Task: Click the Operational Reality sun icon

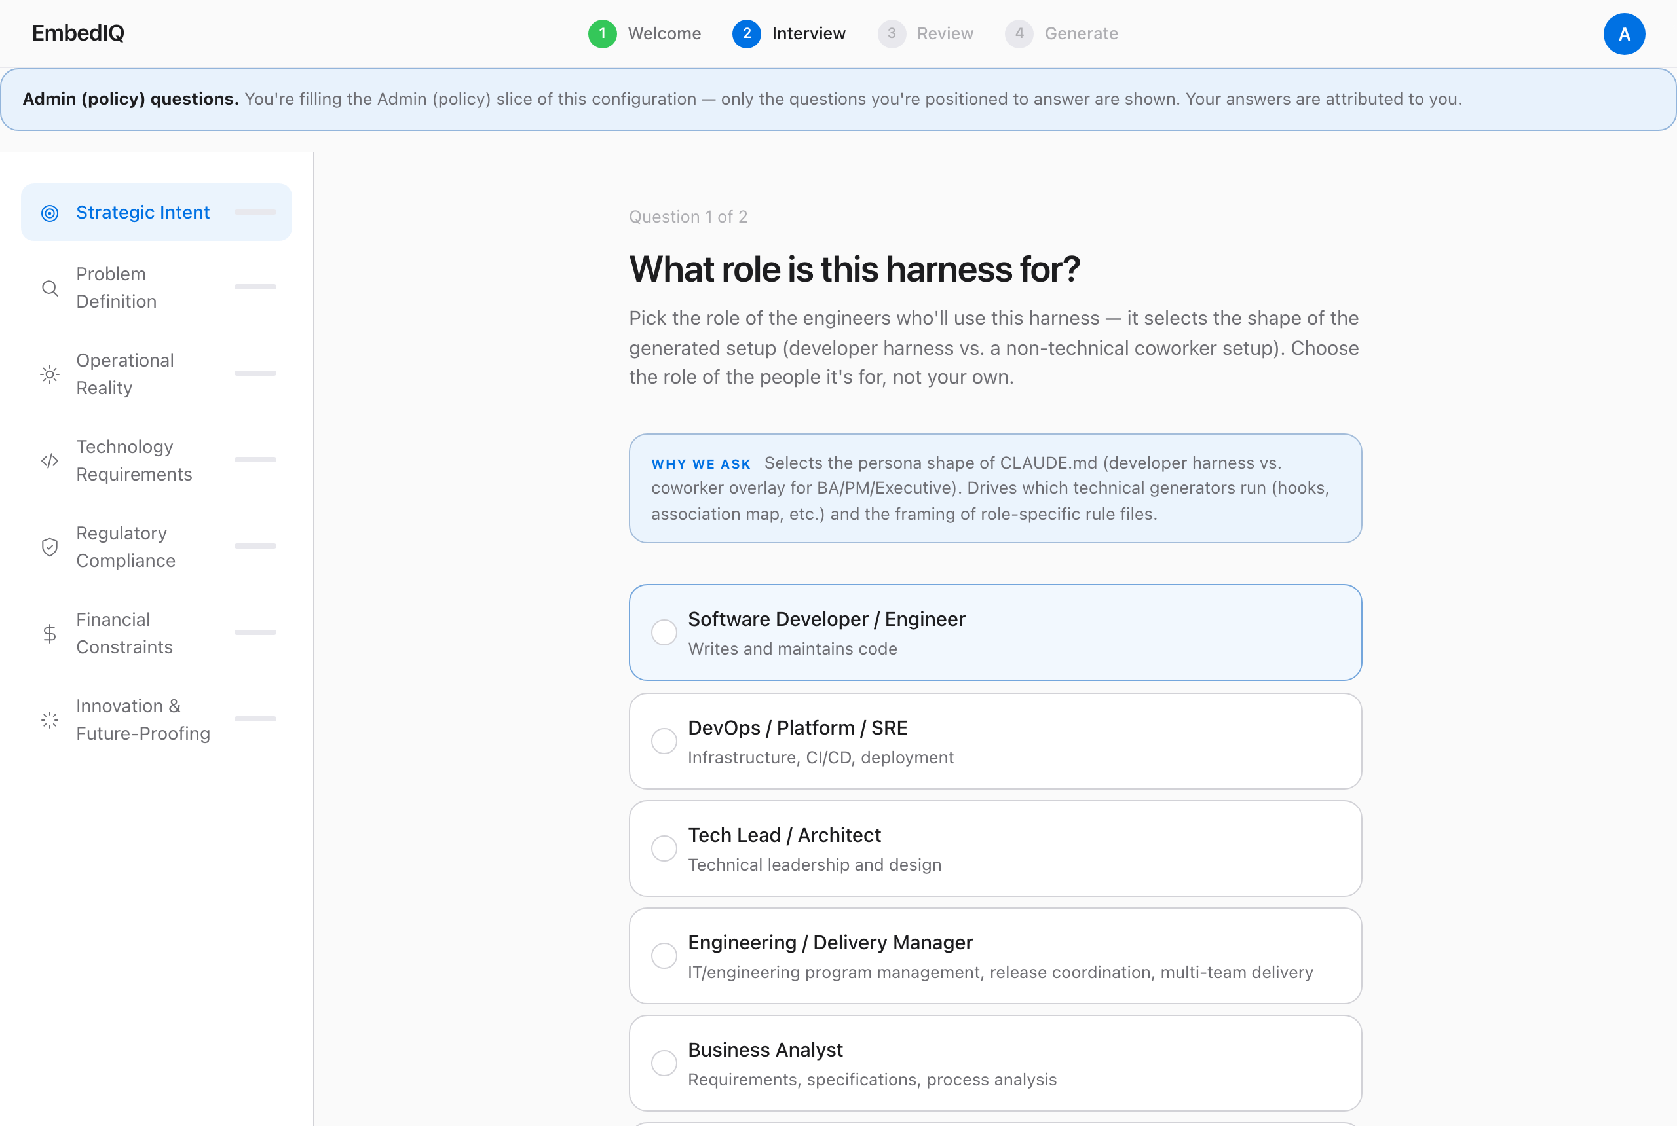Action: pyautogui.click(x=50, y=375)
